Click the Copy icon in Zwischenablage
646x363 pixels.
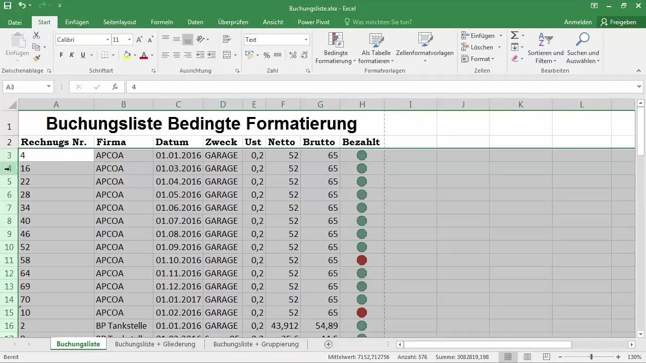click(36, 47)
